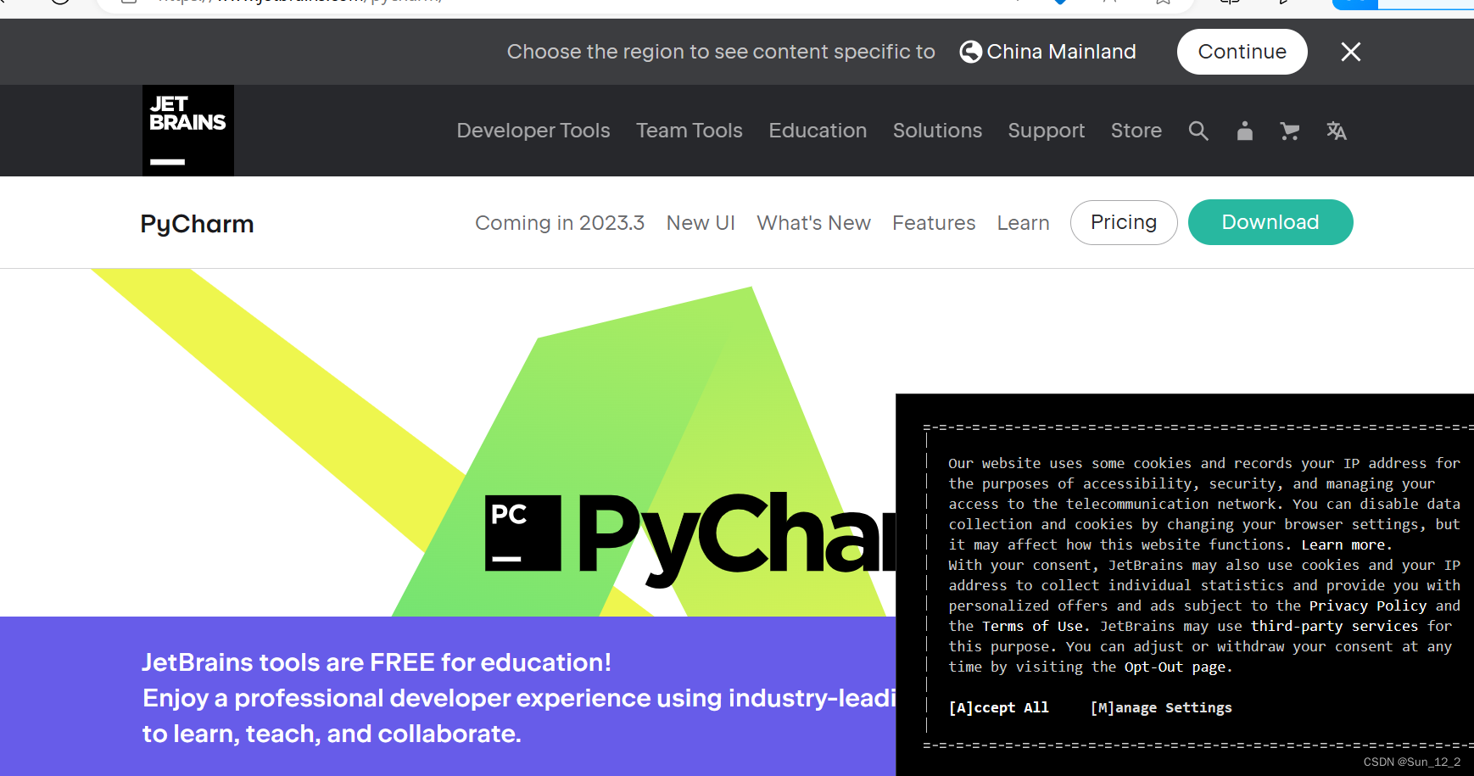
Task: Click the PC PyCharm logo icon
Action: coord(522,533)
